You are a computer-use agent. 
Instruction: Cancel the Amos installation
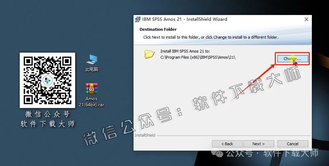pyautogui.click(x=292, y=144)
